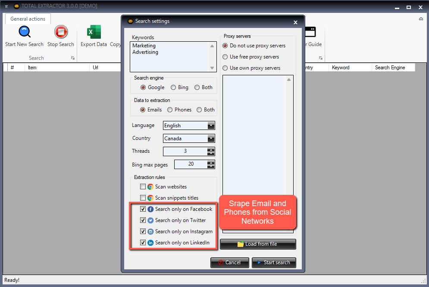The width and height of the screenshot is (429, 287).
Task: Click the Search Engine column header
Action: click(394, 68)
